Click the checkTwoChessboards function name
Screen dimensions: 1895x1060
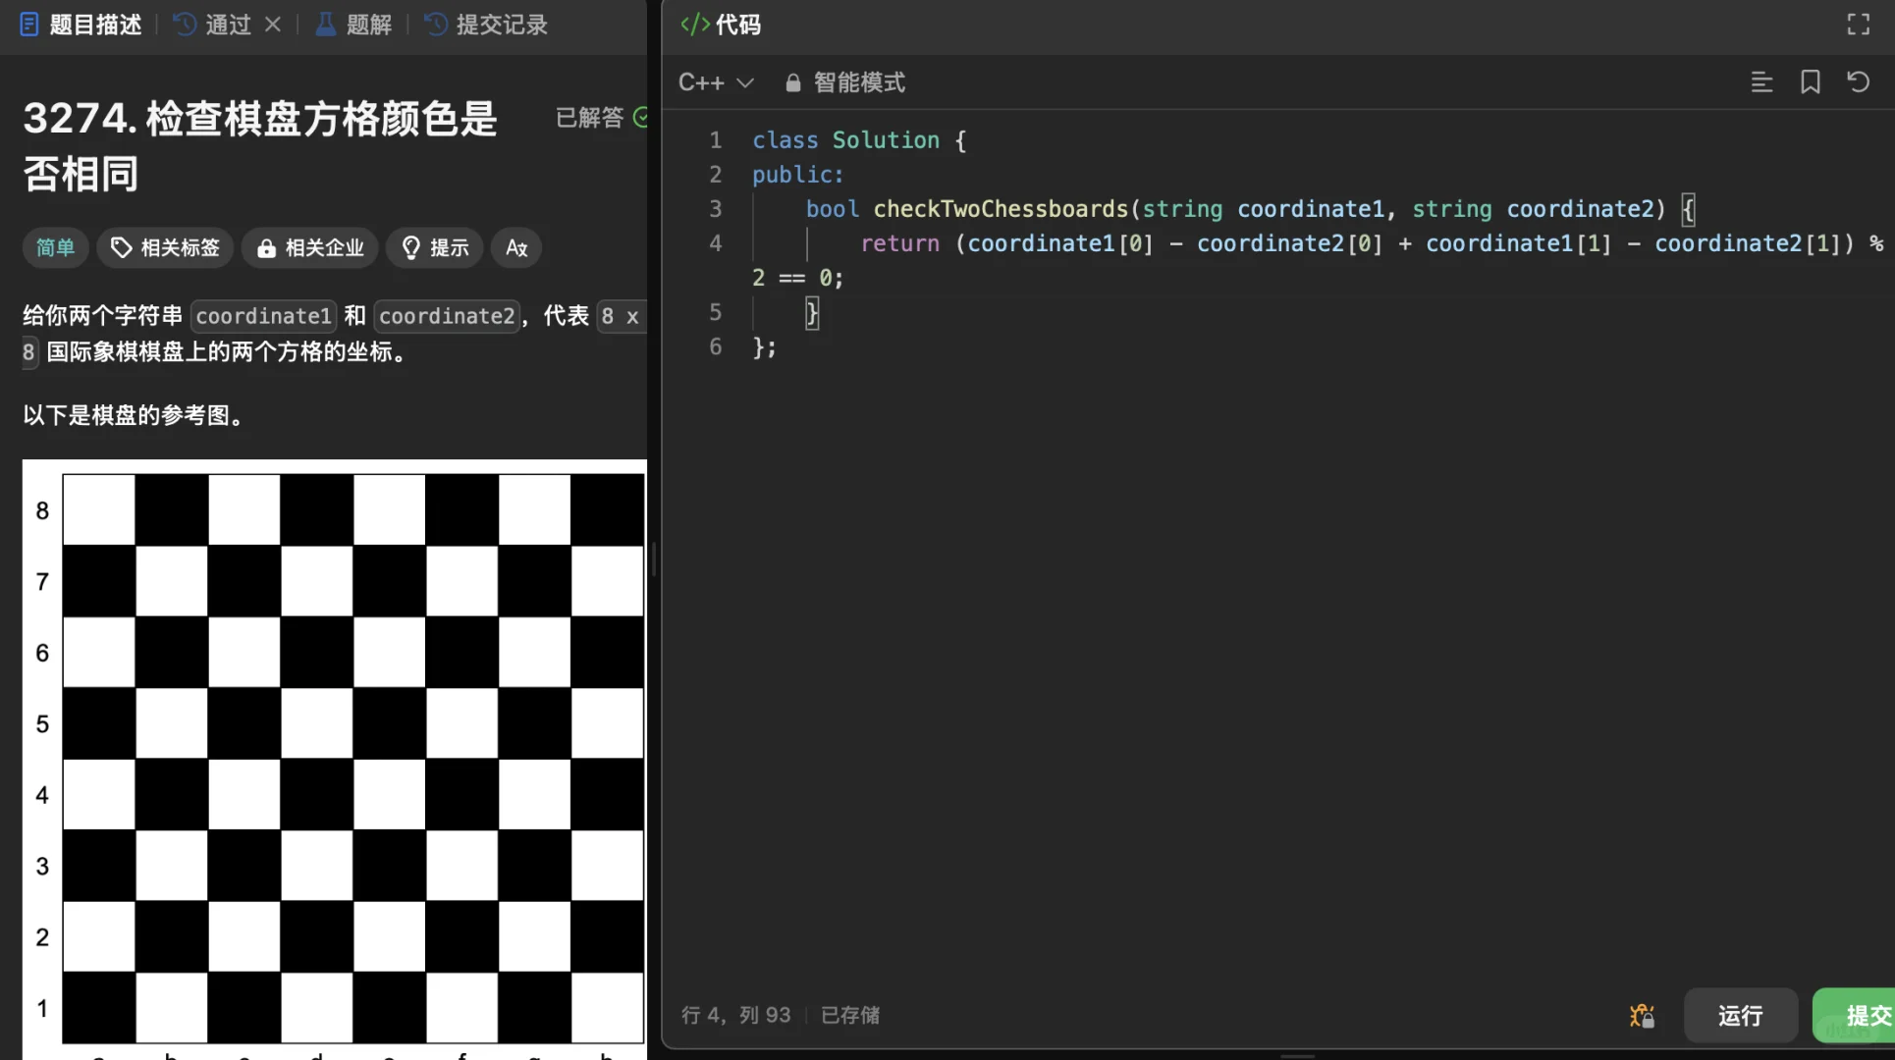pyautogui.click(x=1001, y=209)
